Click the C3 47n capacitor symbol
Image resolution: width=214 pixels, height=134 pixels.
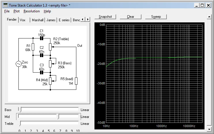tap(41, 72)
